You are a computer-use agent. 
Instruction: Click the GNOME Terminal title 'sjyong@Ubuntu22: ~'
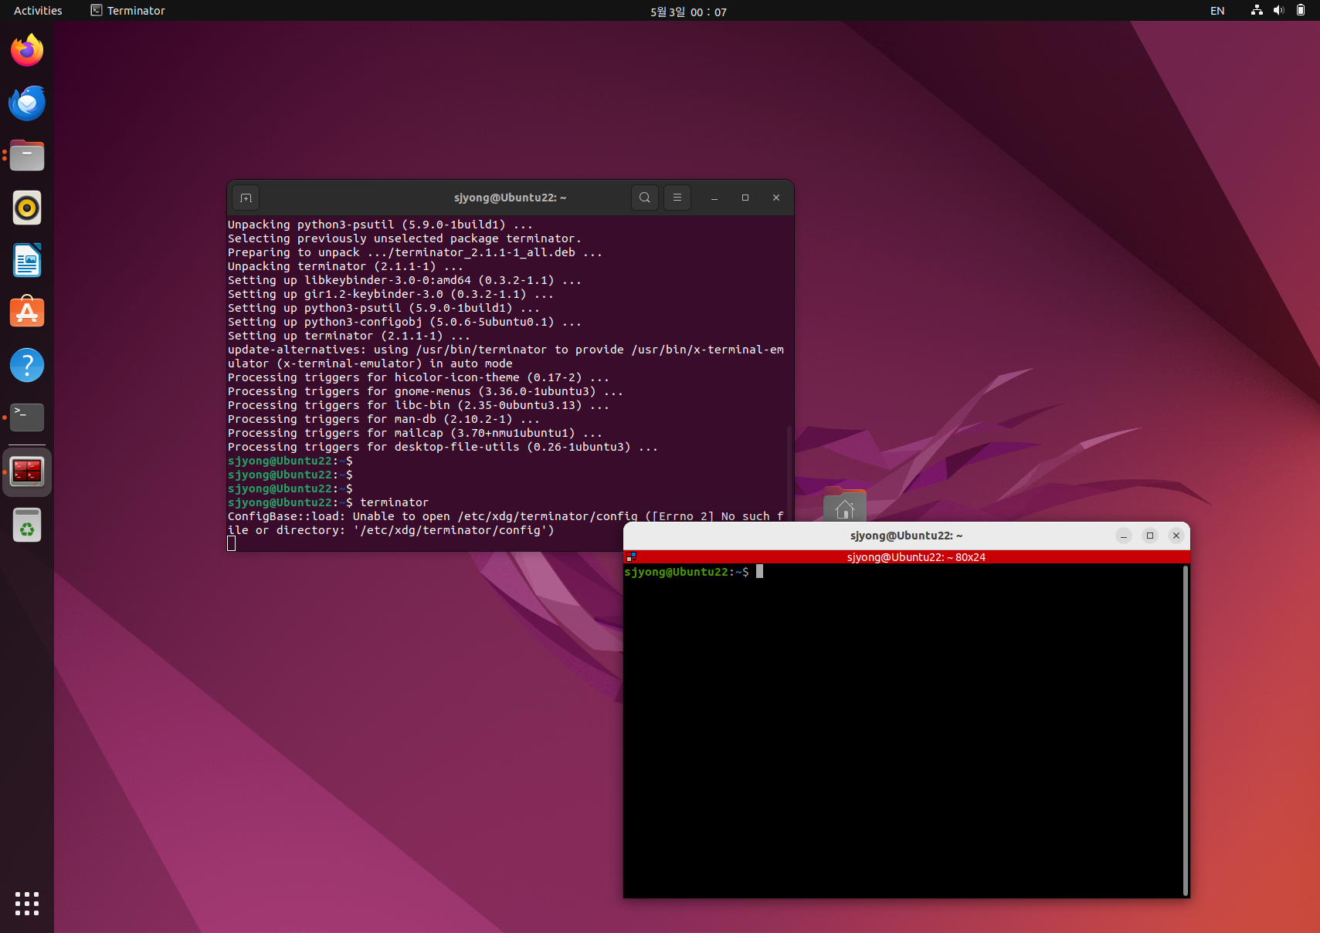click(510, 198)
